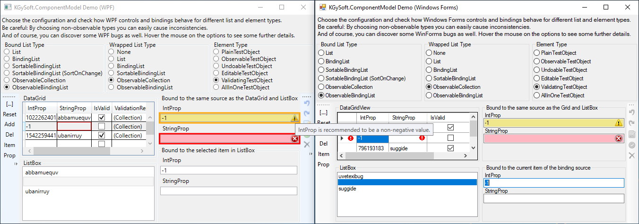Click the error icon in DataGridView StringProp cell
639x224 pixels.
[422, 138]
